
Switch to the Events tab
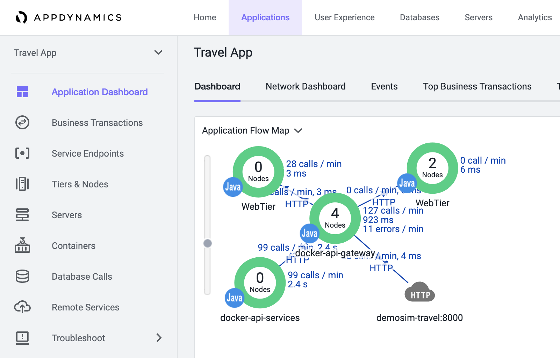384,86
